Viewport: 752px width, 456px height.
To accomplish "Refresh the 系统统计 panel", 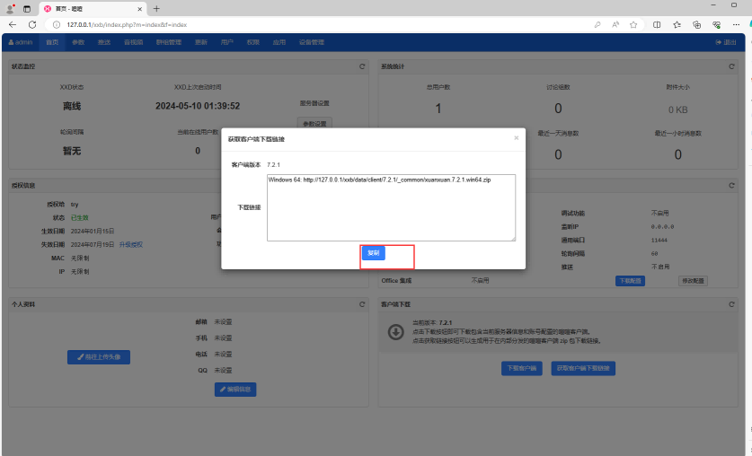I will point(731,66).
